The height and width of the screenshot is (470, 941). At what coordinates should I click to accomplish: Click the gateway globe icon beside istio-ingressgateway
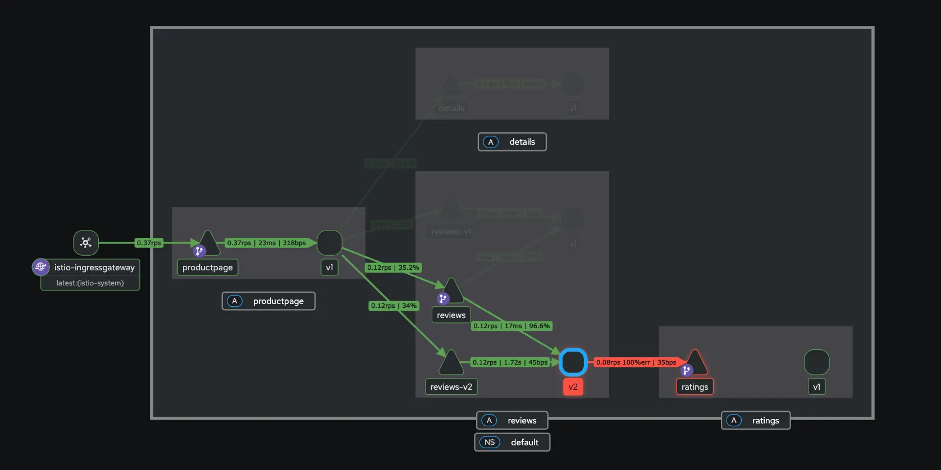[x=41, y=267]
